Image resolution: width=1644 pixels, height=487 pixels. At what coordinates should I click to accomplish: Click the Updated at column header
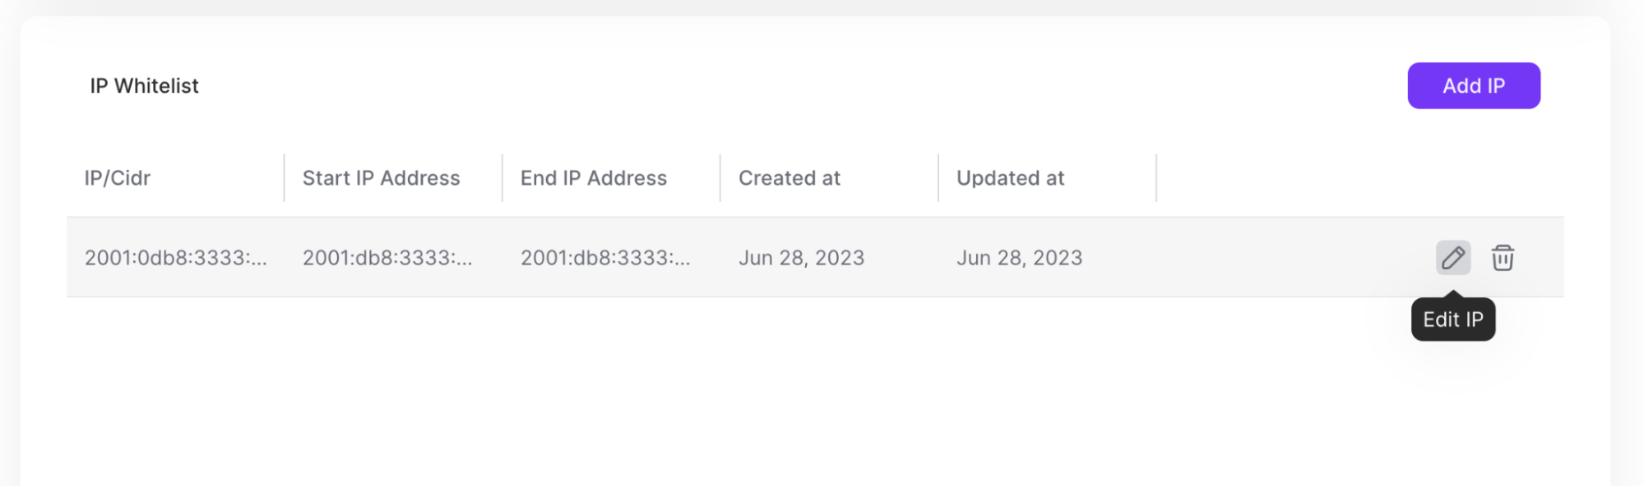(x=1011, y=177)
